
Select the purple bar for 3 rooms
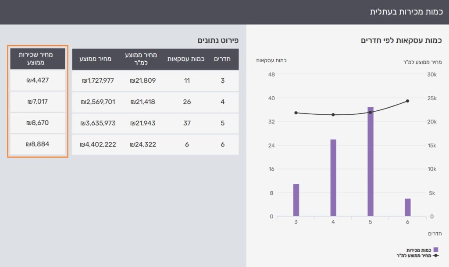click(296, 200)
